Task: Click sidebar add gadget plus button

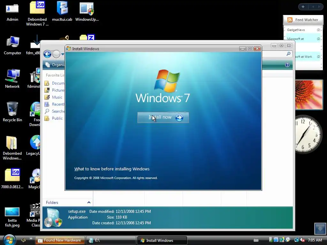Action: (303, 7)
